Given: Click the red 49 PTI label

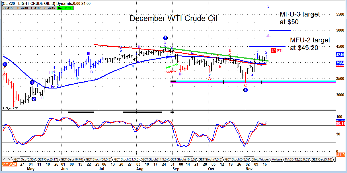Looking at the screenshot, I should tap(277, 50).
